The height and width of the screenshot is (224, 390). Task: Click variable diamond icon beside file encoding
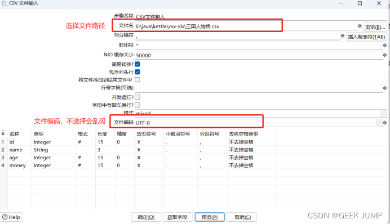[385, 123]
